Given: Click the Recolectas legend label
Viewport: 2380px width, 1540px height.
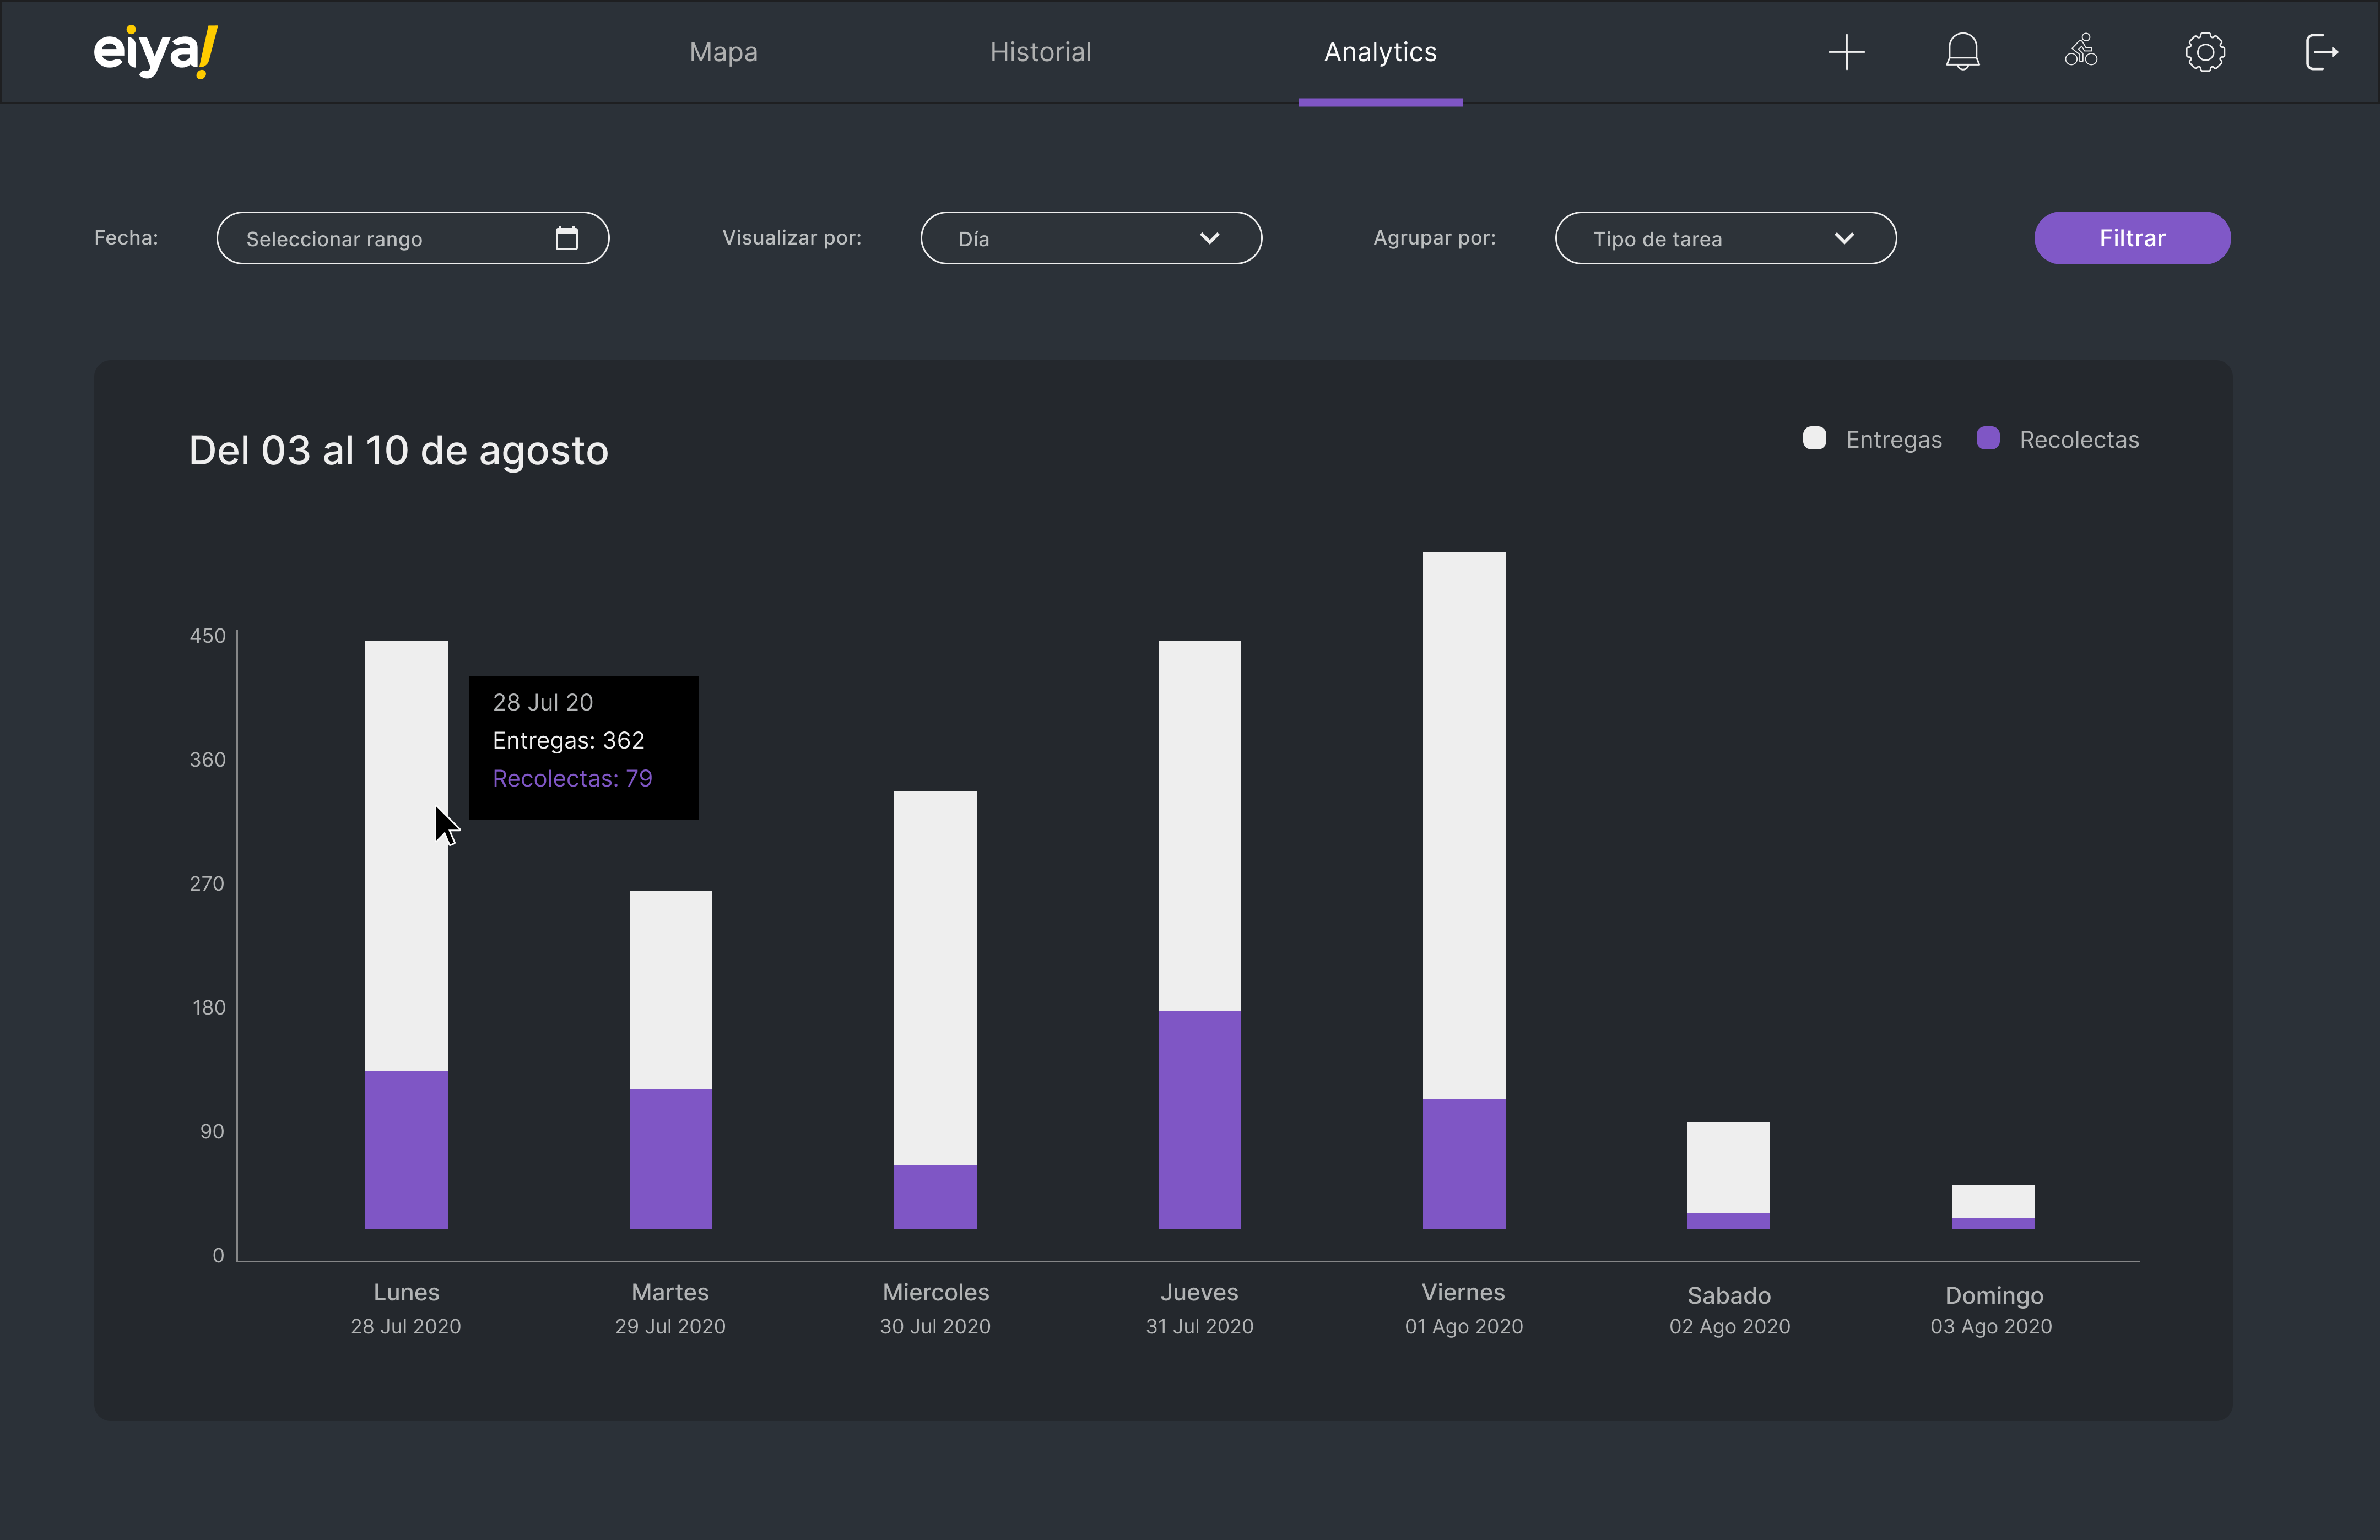Looking at the screenshot, I should [2079, 440].
